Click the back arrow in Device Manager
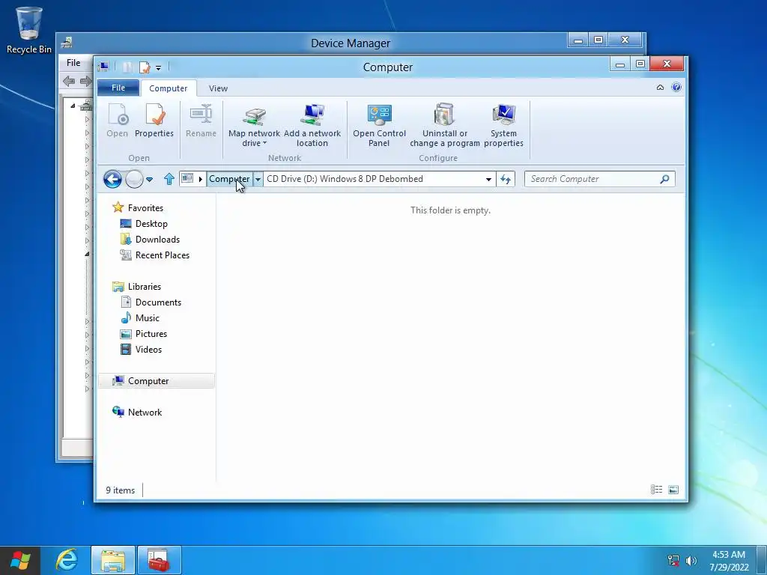 pyautogui.click(x=69, y=81)
